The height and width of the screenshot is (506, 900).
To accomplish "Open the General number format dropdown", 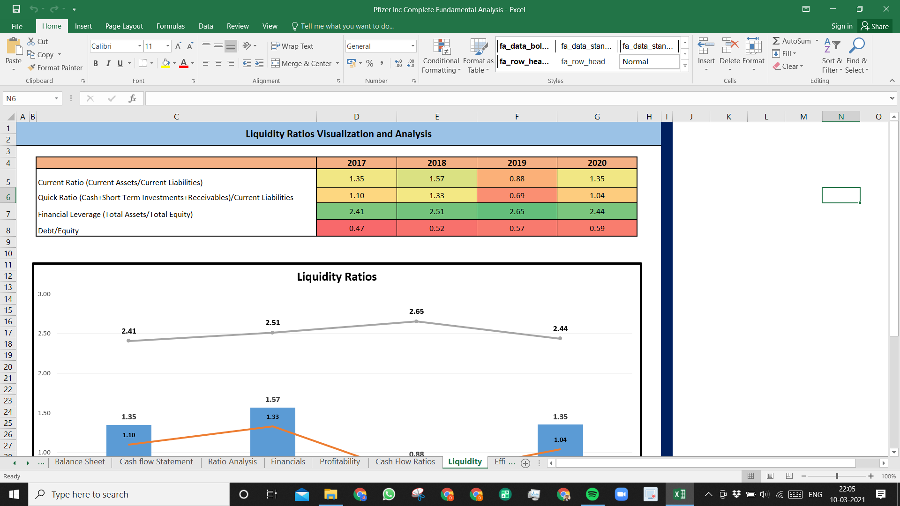I will [413, 46].
